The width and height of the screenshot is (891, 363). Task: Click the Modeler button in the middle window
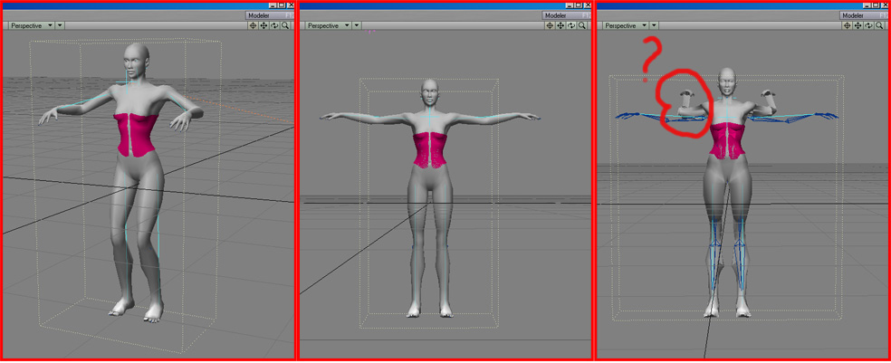tap(567, 15)
